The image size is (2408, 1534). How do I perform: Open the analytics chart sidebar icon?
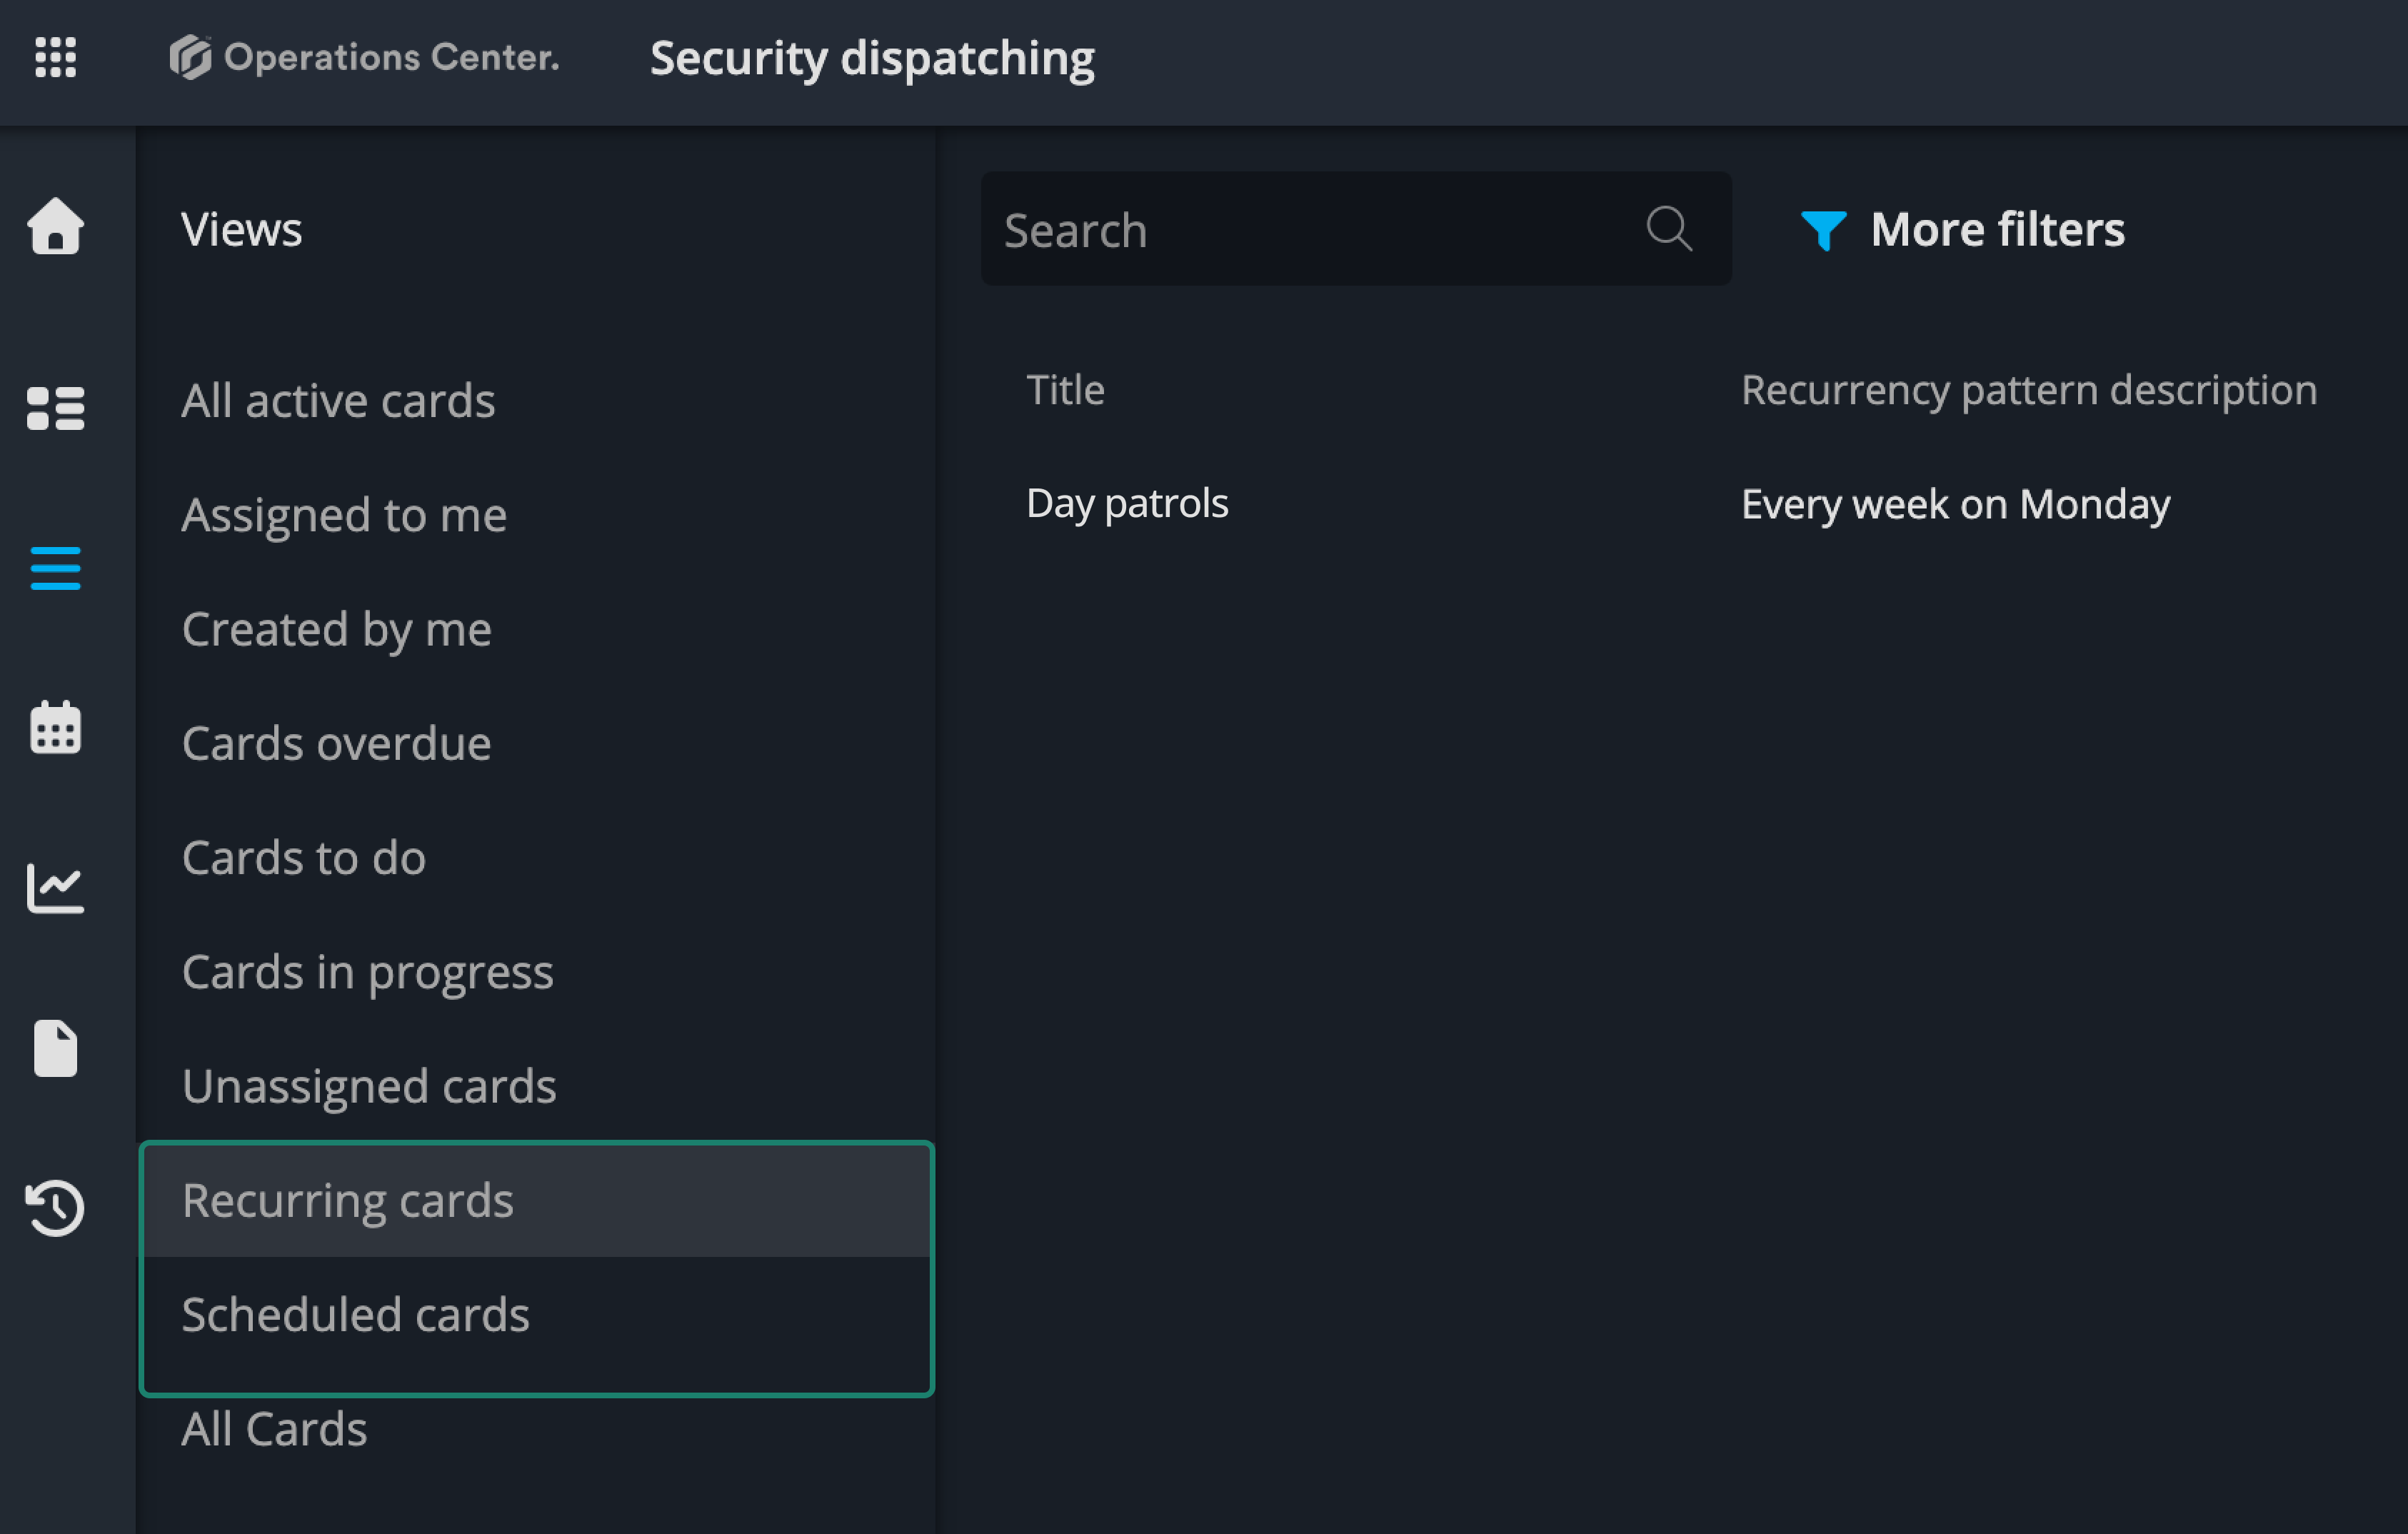55,888
